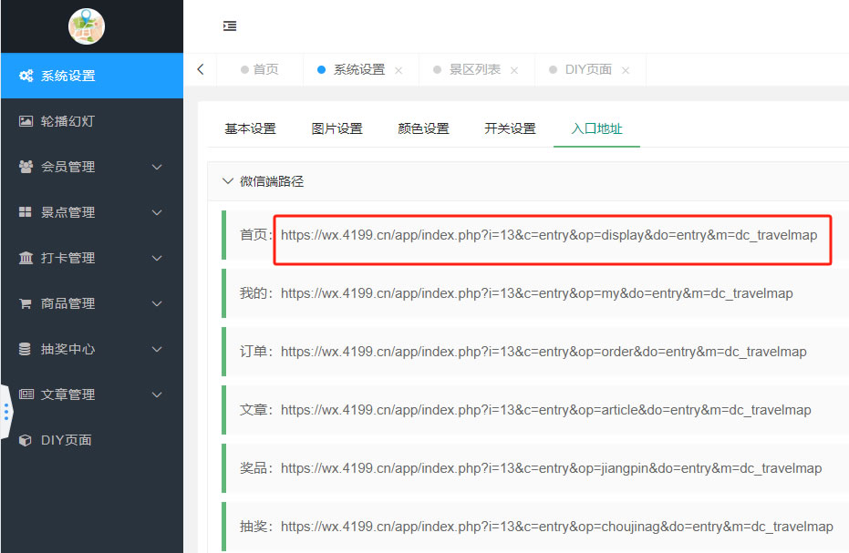The image size is (849, 553).
Task: Click the 景点管理 menu label
Action: pos(68,212)
